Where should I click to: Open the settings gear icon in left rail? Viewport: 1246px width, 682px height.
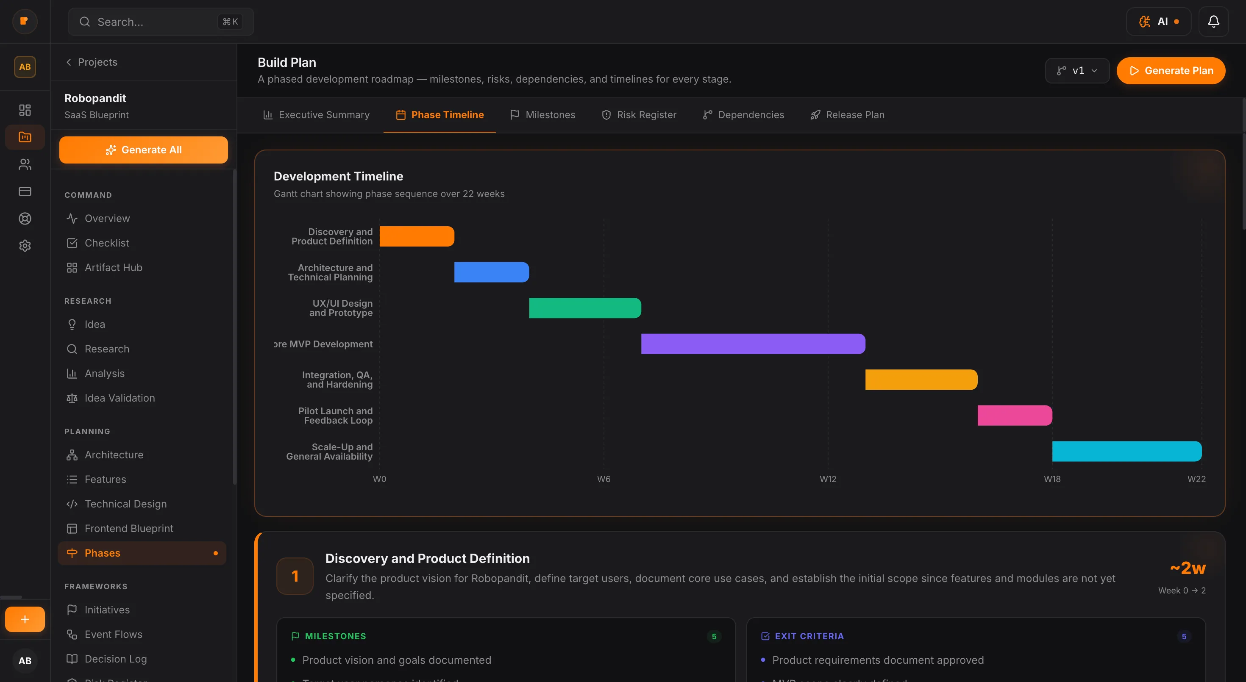coord(25,246)
